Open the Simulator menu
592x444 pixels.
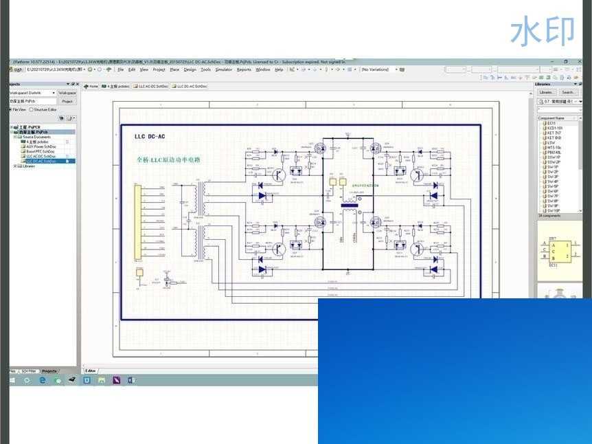(x=224, y=69)
